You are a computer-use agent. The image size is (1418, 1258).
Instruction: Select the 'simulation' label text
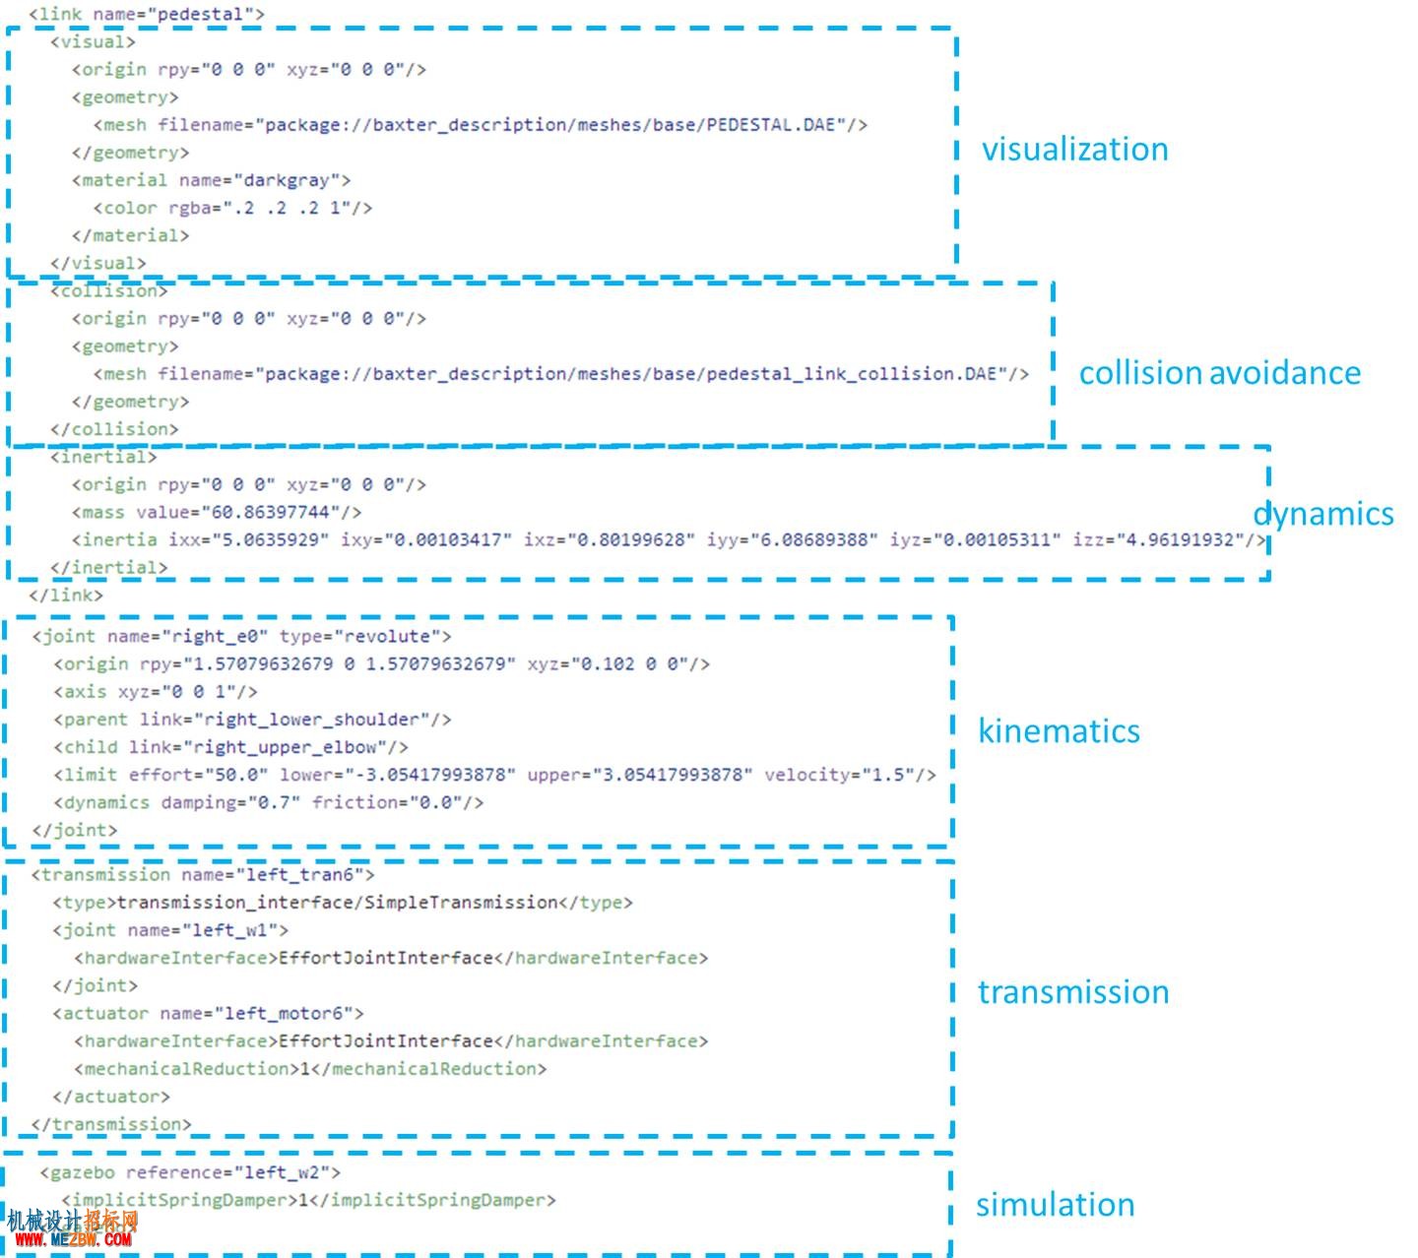point(1056,1204)
